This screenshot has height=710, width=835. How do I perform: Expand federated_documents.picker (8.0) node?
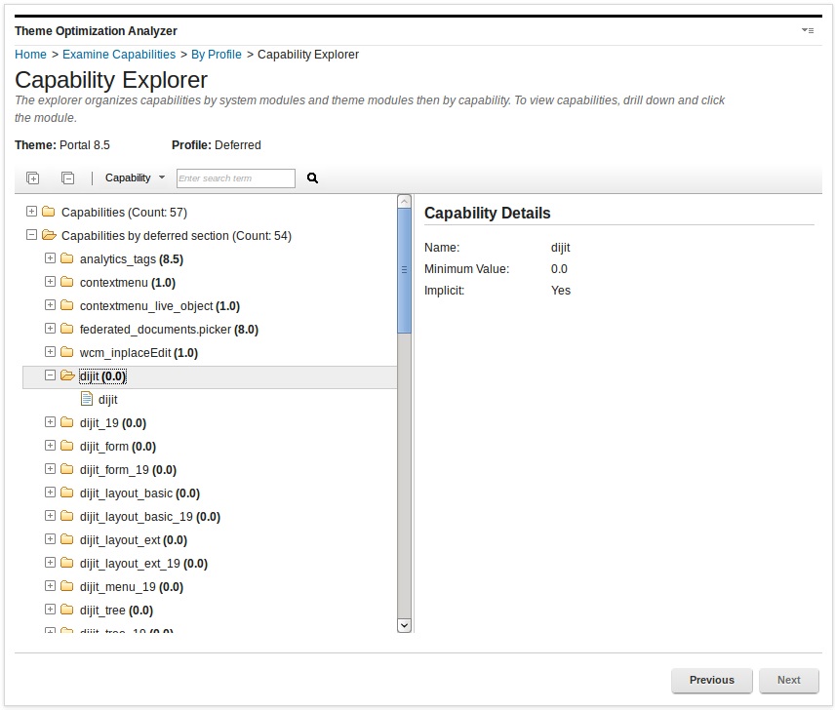click(50, 329)
